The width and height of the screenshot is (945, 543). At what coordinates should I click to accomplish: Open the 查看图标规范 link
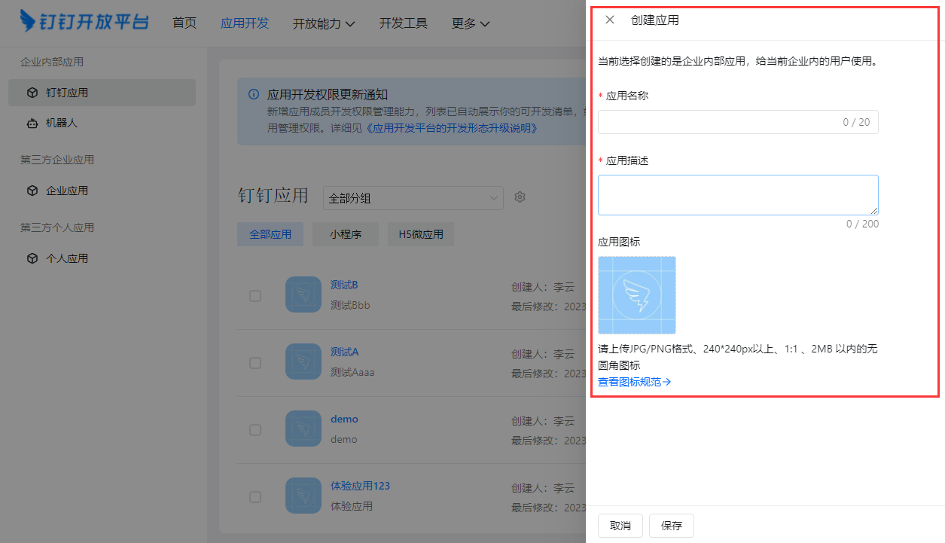click(634, 382)
